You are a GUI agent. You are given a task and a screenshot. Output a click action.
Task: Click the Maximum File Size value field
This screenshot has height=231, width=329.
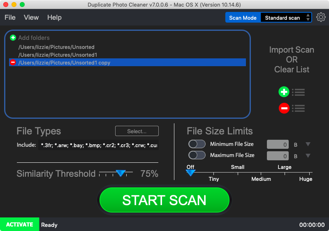(278, 156)
